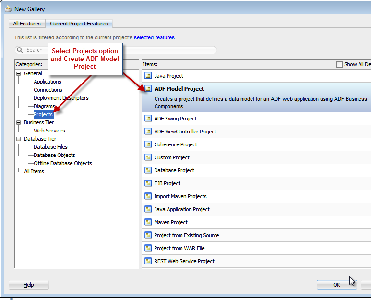The height and width of the screenshot is (300, 371).
Task: Select the Business Tier category
Action: click(39, 122)
